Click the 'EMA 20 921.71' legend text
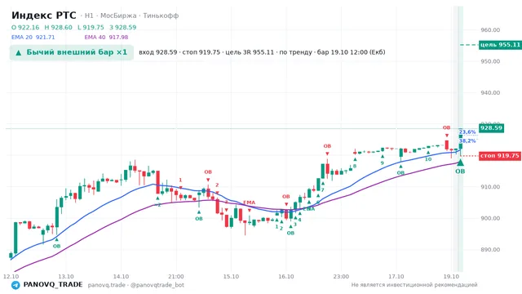The width and height of the screenshot is (522, 294). click(x=33, y=38)
